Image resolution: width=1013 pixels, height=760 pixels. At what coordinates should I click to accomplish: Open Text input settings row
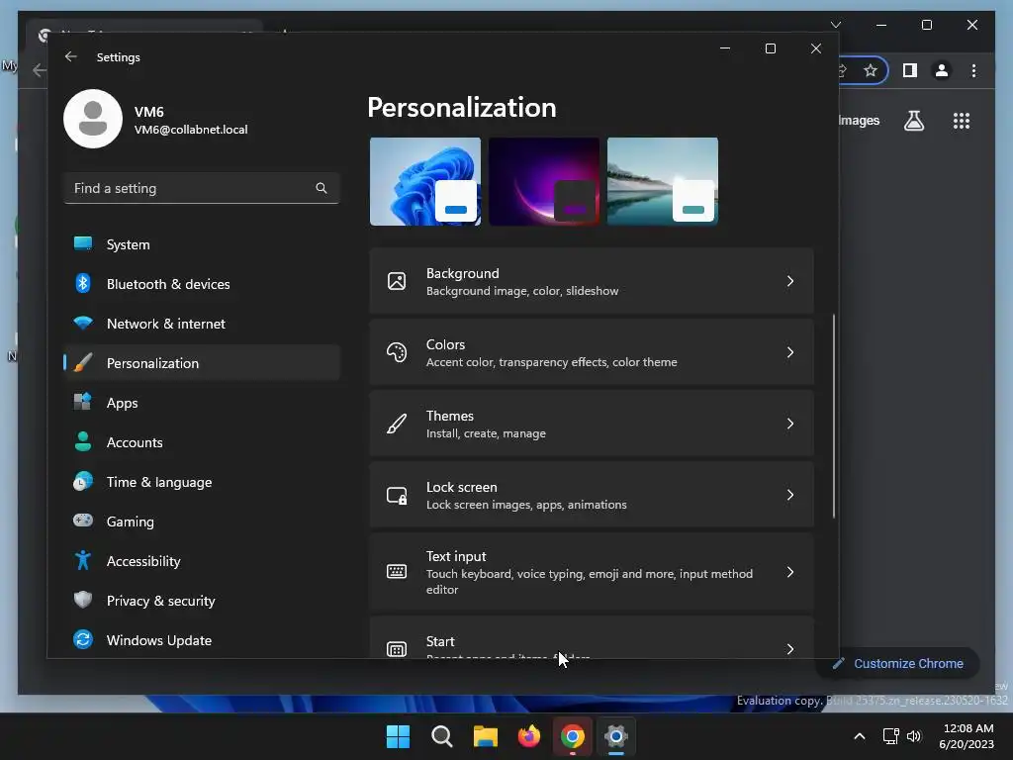tap(592, 572)
